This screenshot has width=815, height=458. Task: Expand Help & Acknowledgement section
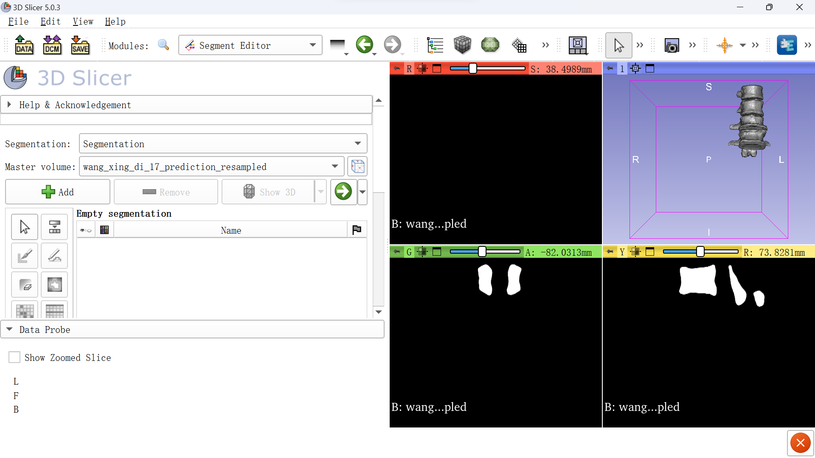(x=186, y=105)
